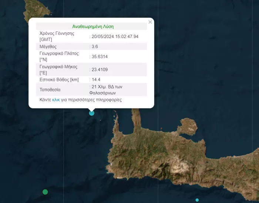Close the earthquake info popup
The width and height of the screenshot is (259, 203).
pyautogui.click(x=150, y=22)
